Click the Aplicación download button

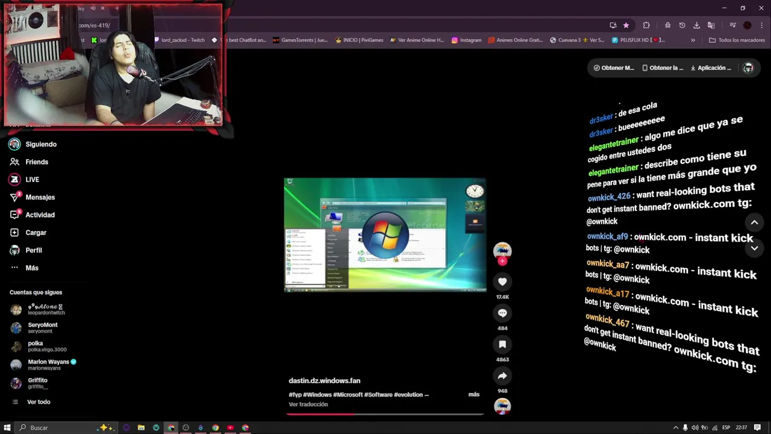tap(710, 68)
